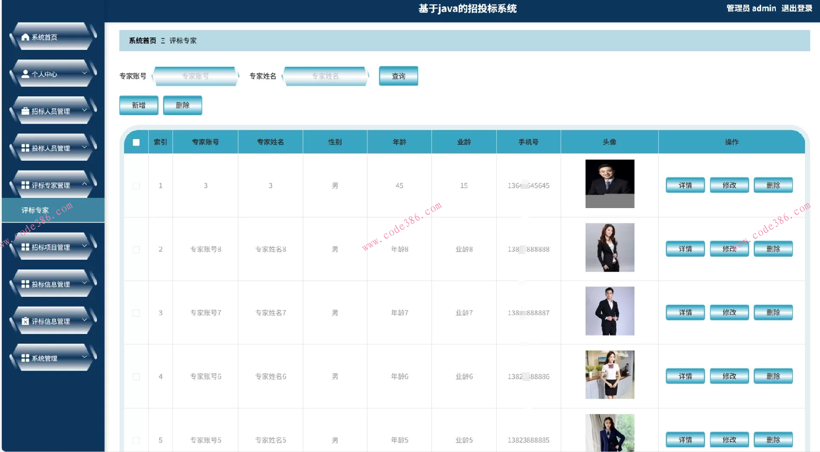Screen dimensions: 820x452
Task: Check the checkbox for row index 1
Action: click(x=136, y=186)
